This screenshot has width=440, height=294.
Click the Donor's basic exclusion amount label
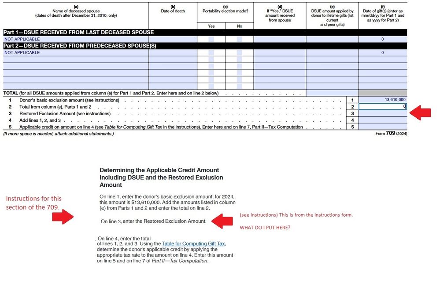pyautogui.click(x=69, y=100)
